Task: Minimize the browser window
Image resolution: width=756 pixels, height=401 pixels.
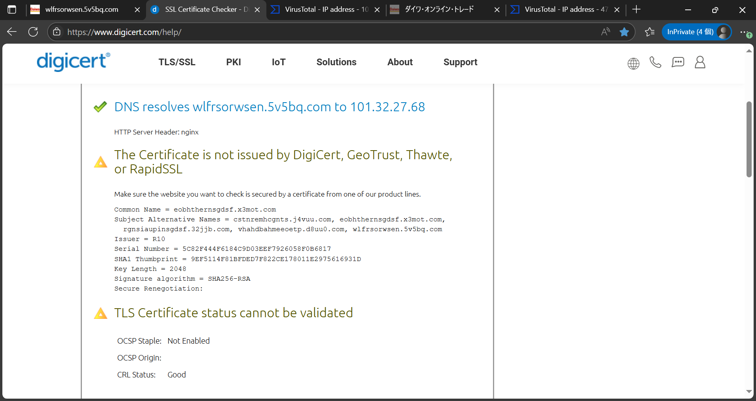Action: [x=688, y=10]
